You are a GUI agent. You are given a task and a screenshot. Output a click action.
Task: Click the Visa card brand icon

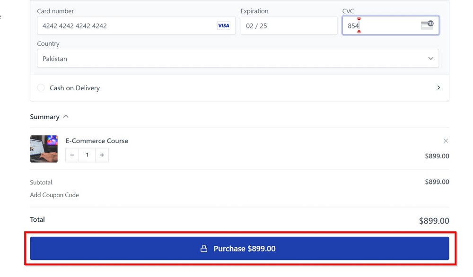point(223,26)
